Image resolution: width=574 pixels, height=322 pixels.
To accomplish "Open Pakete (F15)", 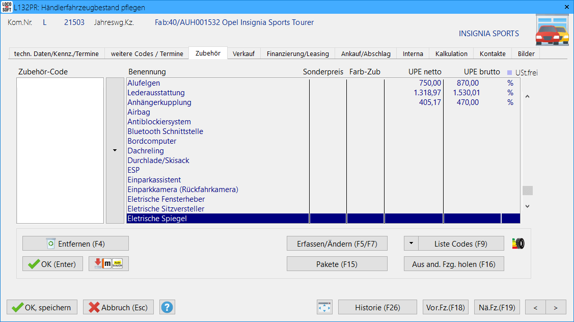I will 337,263.
